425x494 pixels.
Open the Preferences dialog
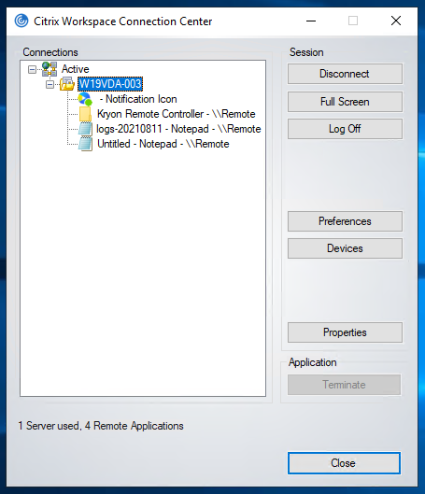[345, 221]
